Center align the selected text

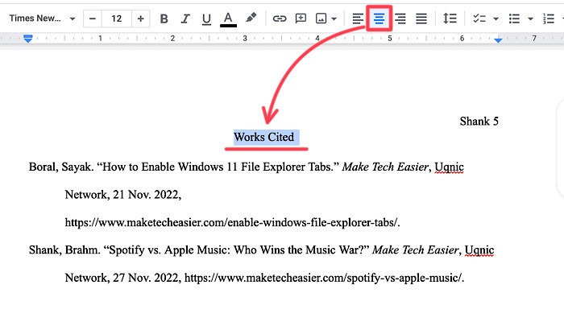[379, 19]
